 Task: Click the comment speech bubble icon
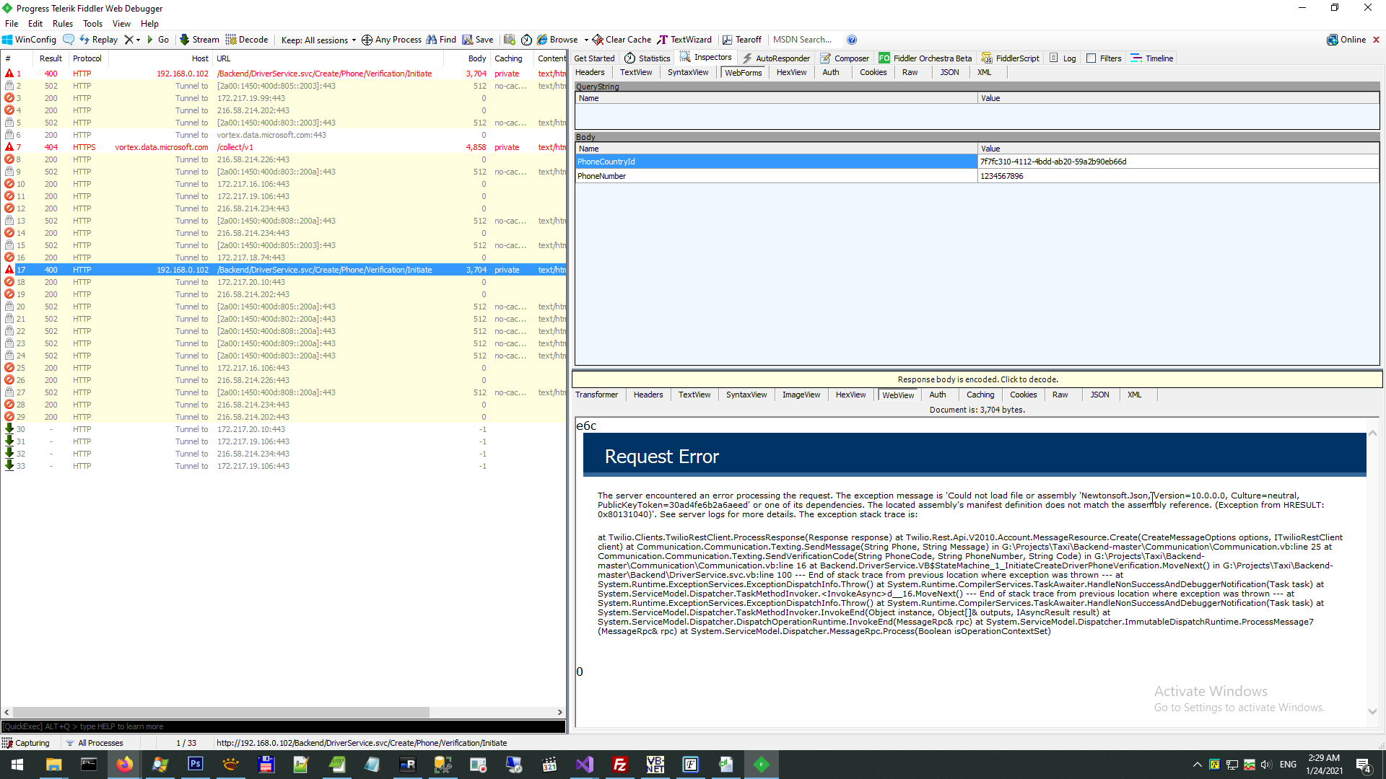tap(69, 40)
